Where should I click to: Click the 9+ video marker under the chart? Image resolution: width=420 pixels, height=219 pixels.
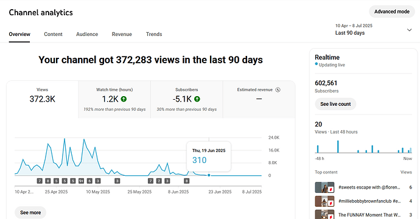click(81, 181)
